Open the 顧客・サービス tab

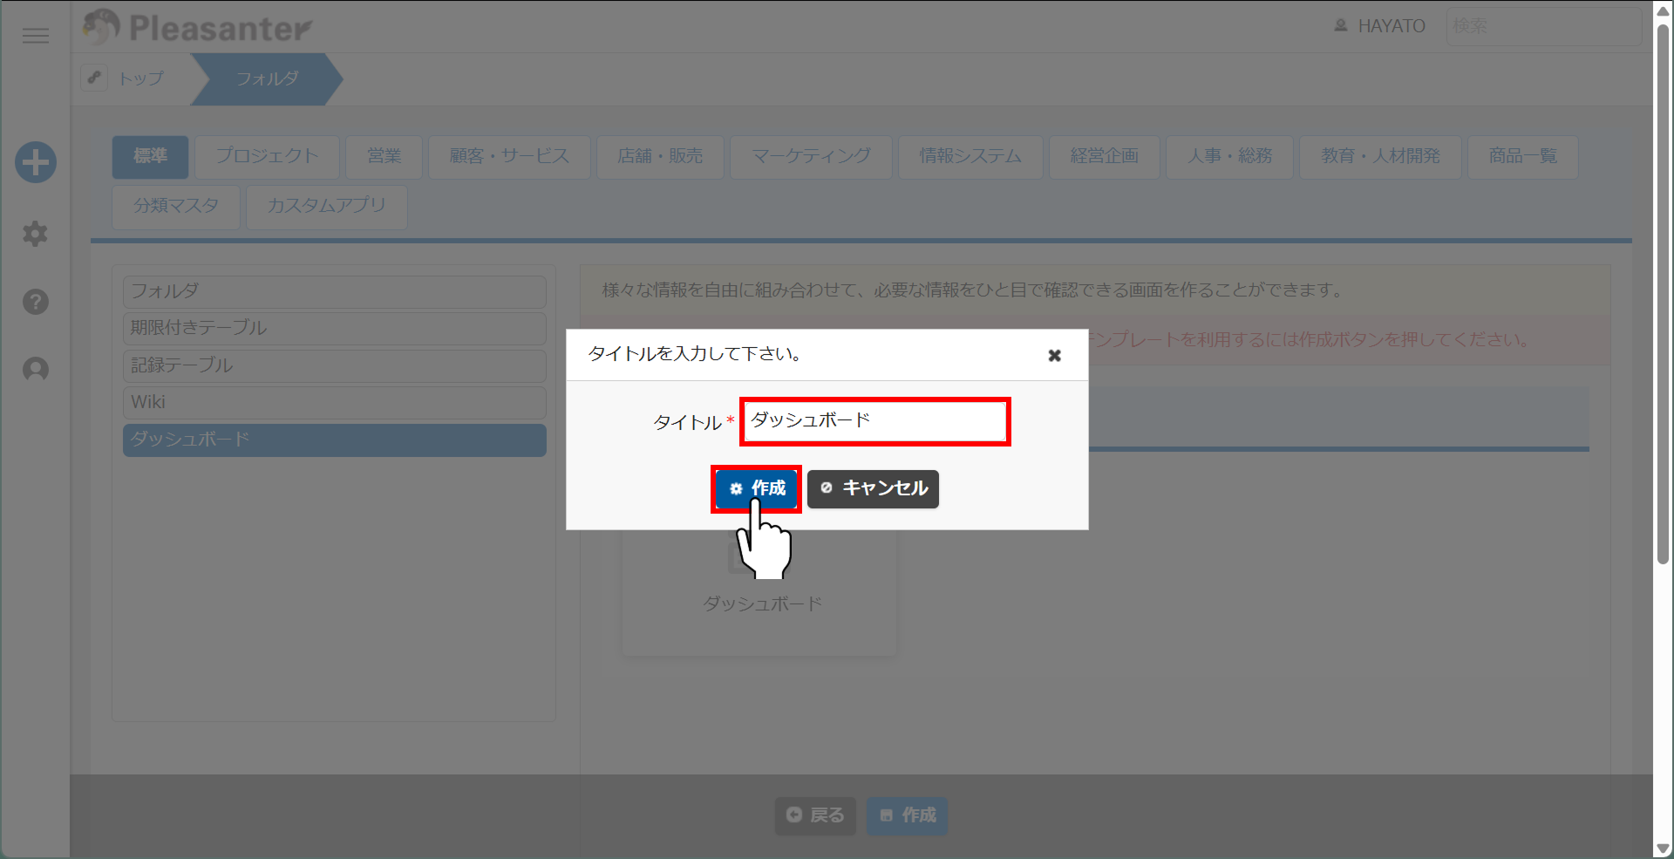click(x=509, y=156)
